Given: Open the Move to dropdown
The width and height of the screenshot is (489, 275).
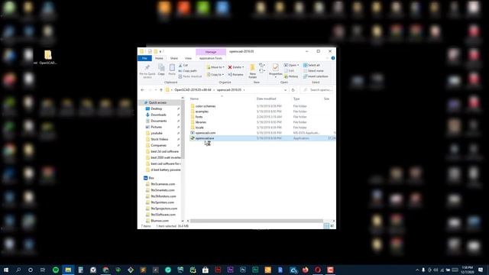Looking at the screenshot, I should coord(215,67).
